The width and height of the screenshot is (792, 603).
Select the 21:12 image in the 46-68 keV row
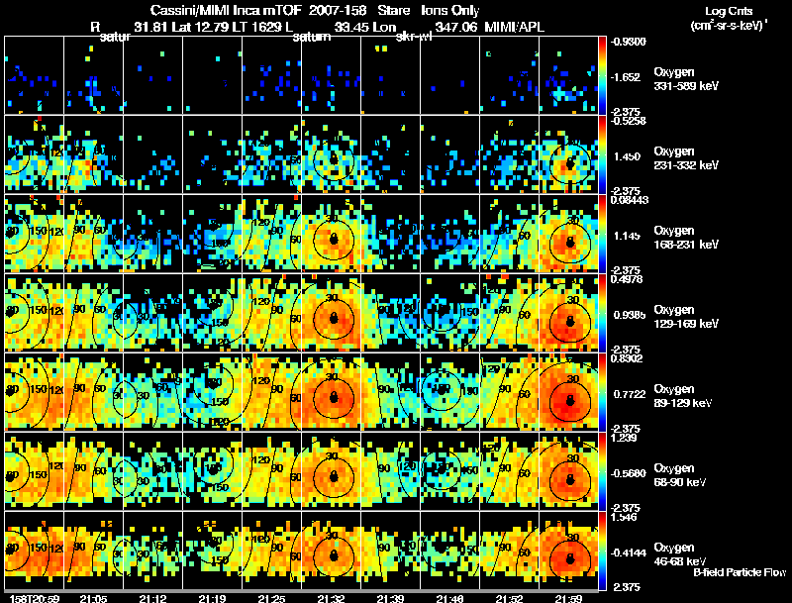coord(153,551)
